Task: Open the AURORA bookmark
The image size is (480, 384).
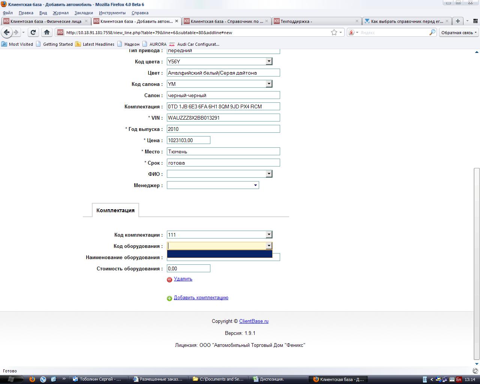Action: (x=154, y=44)
